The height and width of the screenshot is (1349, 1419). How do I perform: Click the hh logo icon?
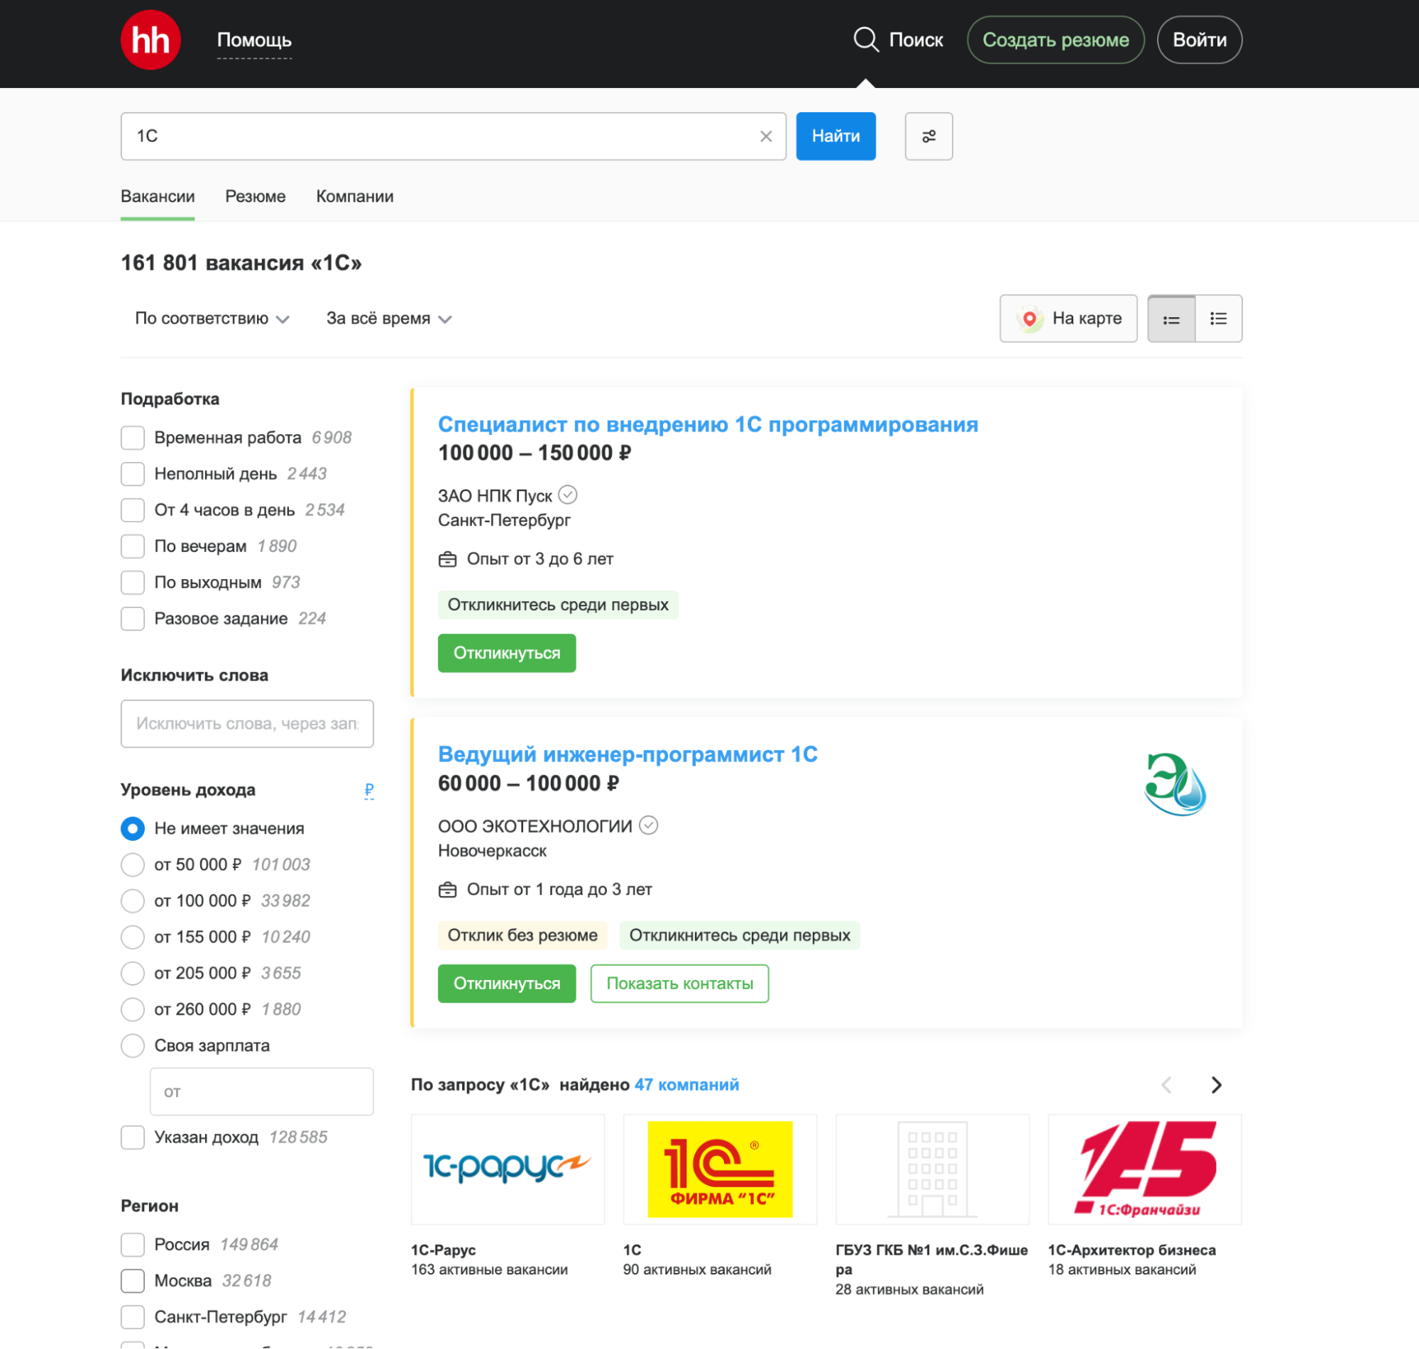click(x=150, y=40)
